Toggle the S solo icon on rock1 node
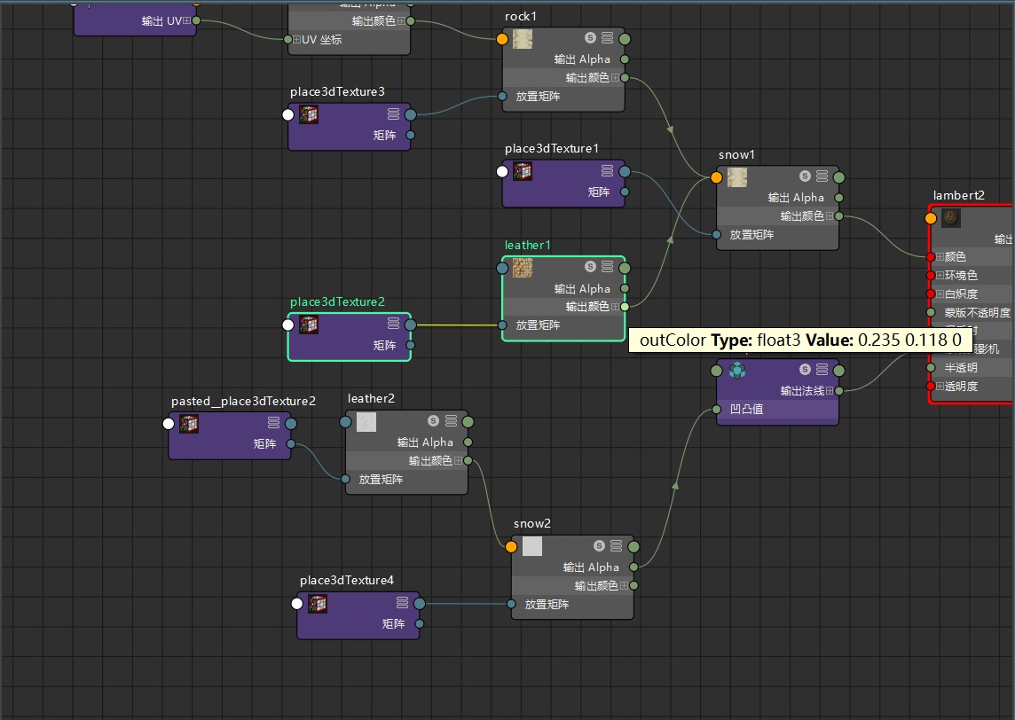 [x=590, y=37]
